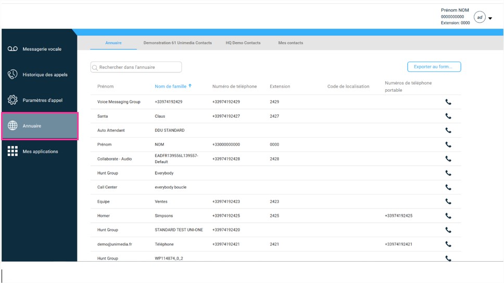This screenshot has width=504, height=283.
Task: Select the Téléphone last name cell
Action: tap(164, 244)
